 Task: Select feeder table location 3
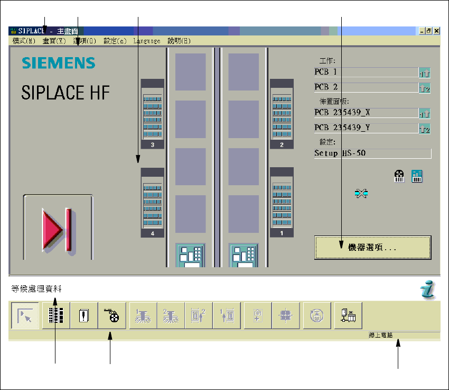click(x=152, y=114)
